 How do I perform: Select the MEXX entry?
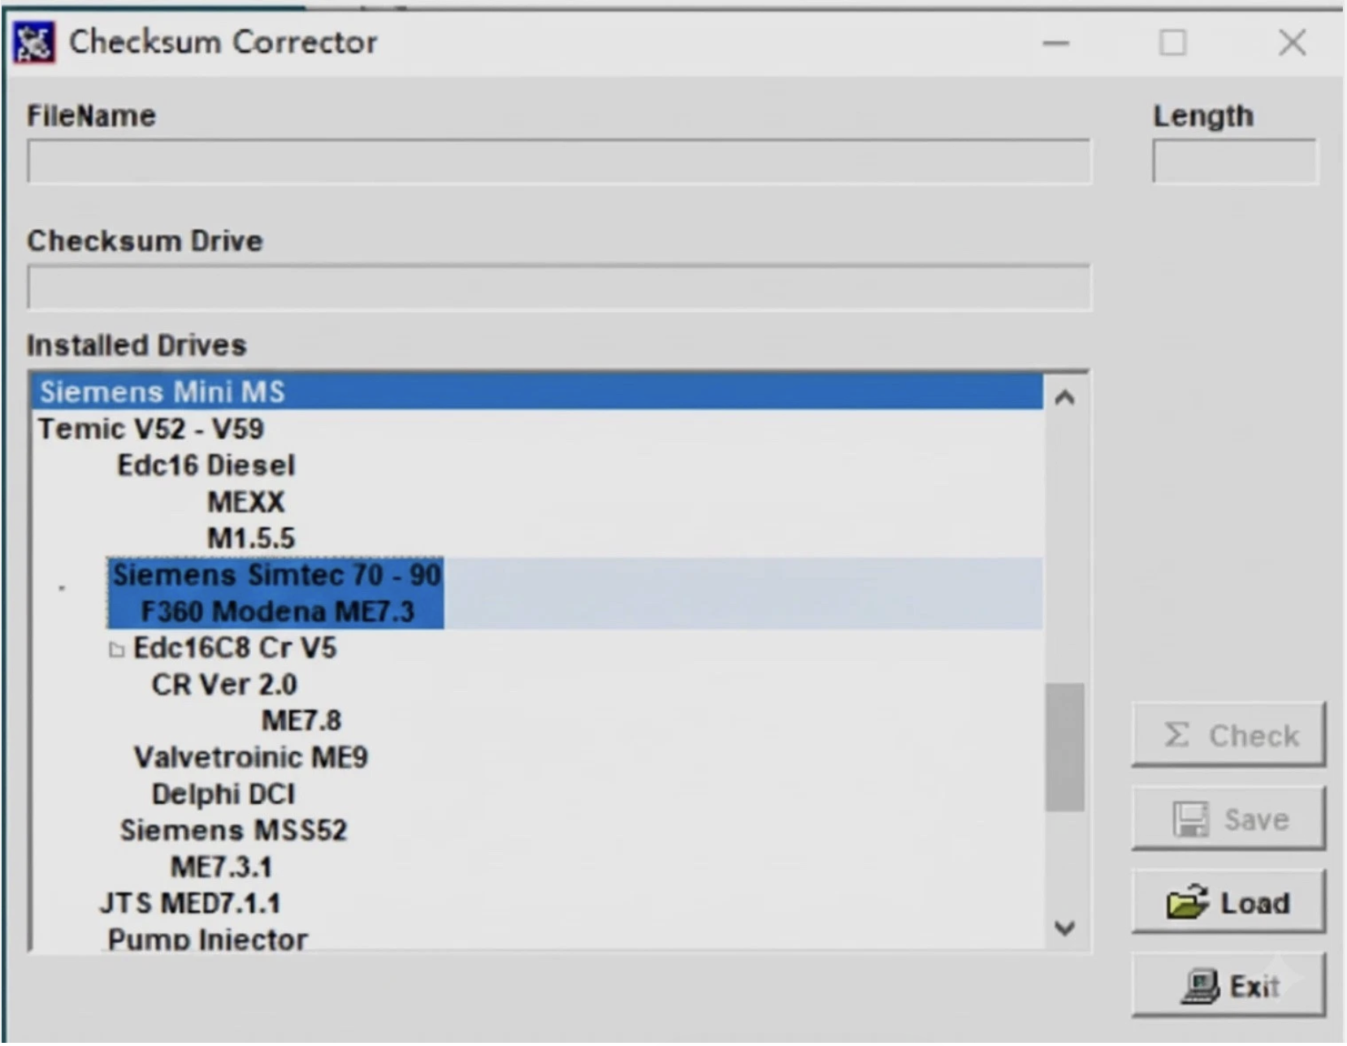click(245, 502)
